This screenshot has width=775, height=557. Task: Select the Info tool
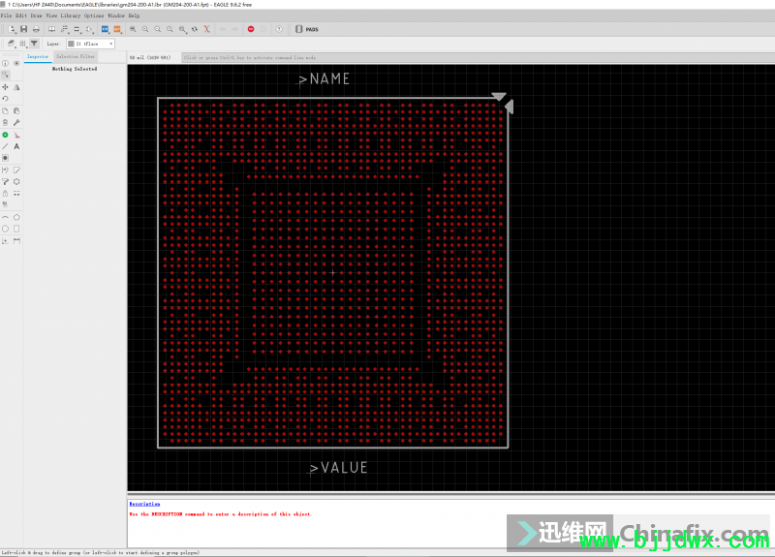(x=5, y=63)
